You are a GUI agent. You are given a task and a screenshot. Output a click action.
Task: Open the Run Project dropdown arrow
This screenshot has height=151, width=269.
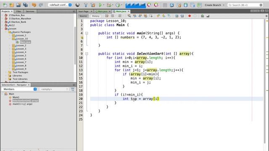coord(104,5)
